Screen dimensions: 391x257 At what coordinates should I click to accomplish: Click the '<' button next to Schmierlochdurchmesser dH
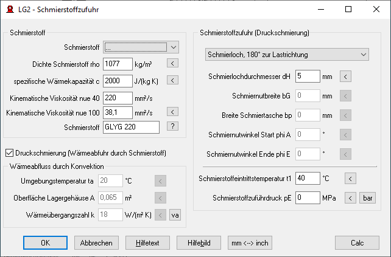(x=345, y=77)
